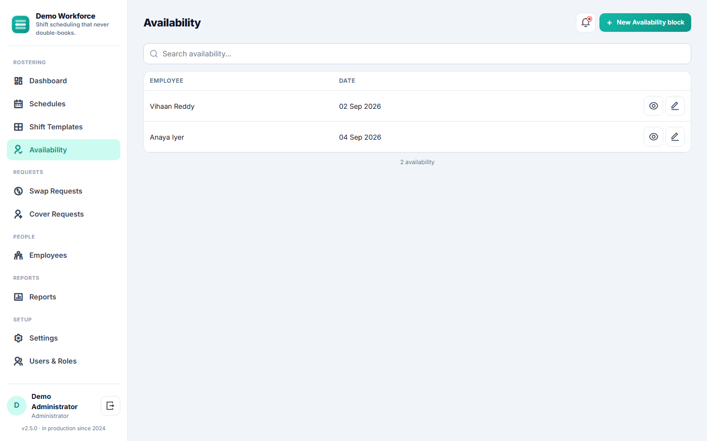Click the search magnifier icon

click(154, 54)
